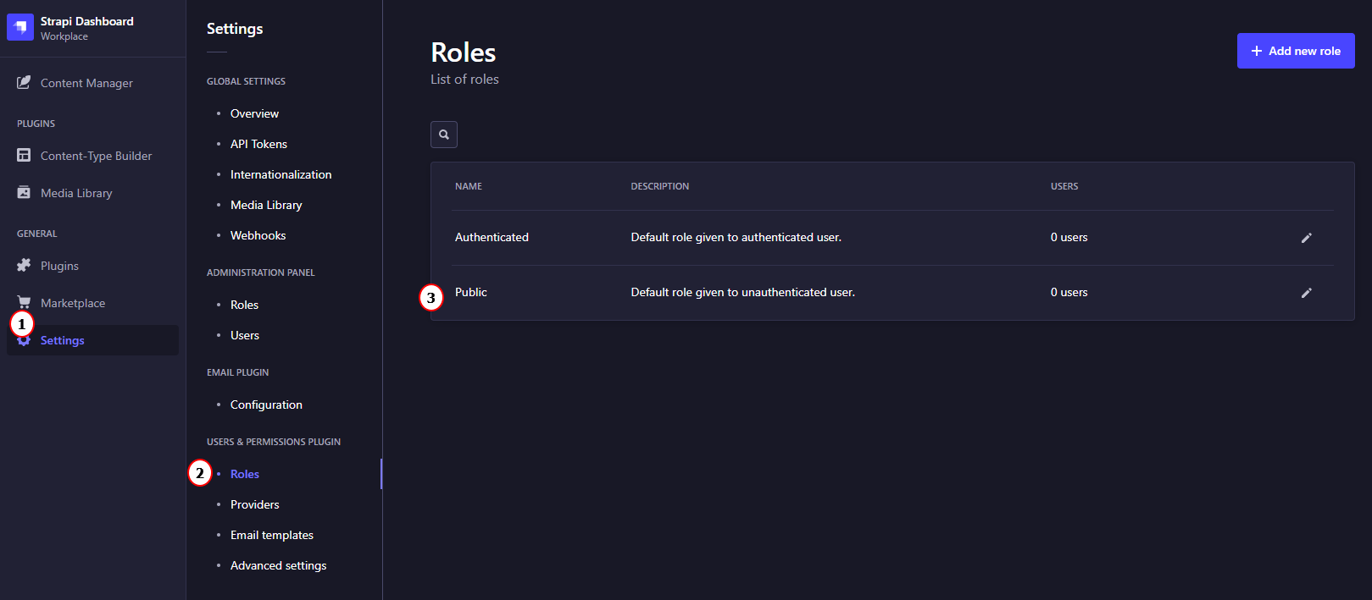Viewport: 1372px width, 600px height.
Task: Open Email Plugin Configuration
Action: point(266,405)
